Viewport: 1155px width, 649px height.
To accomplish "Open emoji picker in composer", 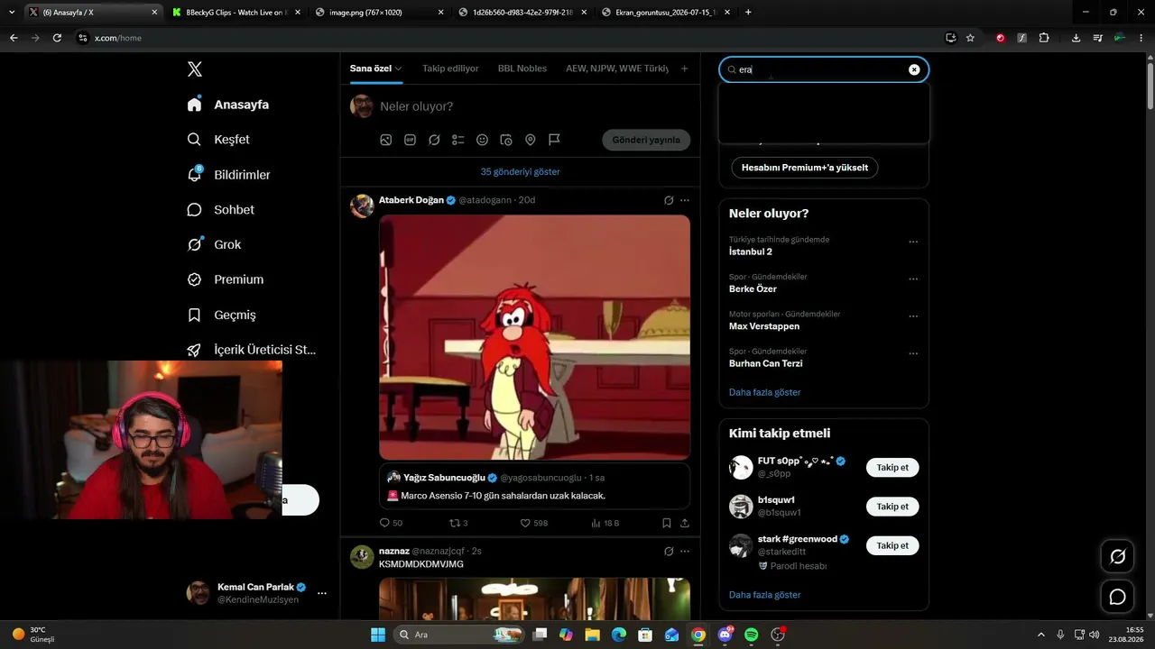I will tap(482, 140).
